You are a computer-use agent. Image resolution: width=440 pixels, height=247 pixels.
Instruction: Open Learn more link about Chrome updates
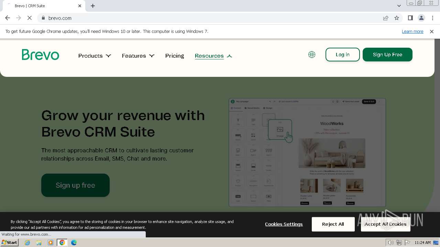[x=412, y=31]
